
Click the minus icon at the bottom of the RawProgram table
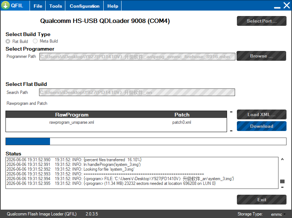231,131
